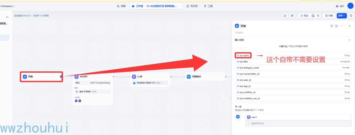Screen dimensions: 355x135
Task: Open the 功能 features button
Action: 329,16
